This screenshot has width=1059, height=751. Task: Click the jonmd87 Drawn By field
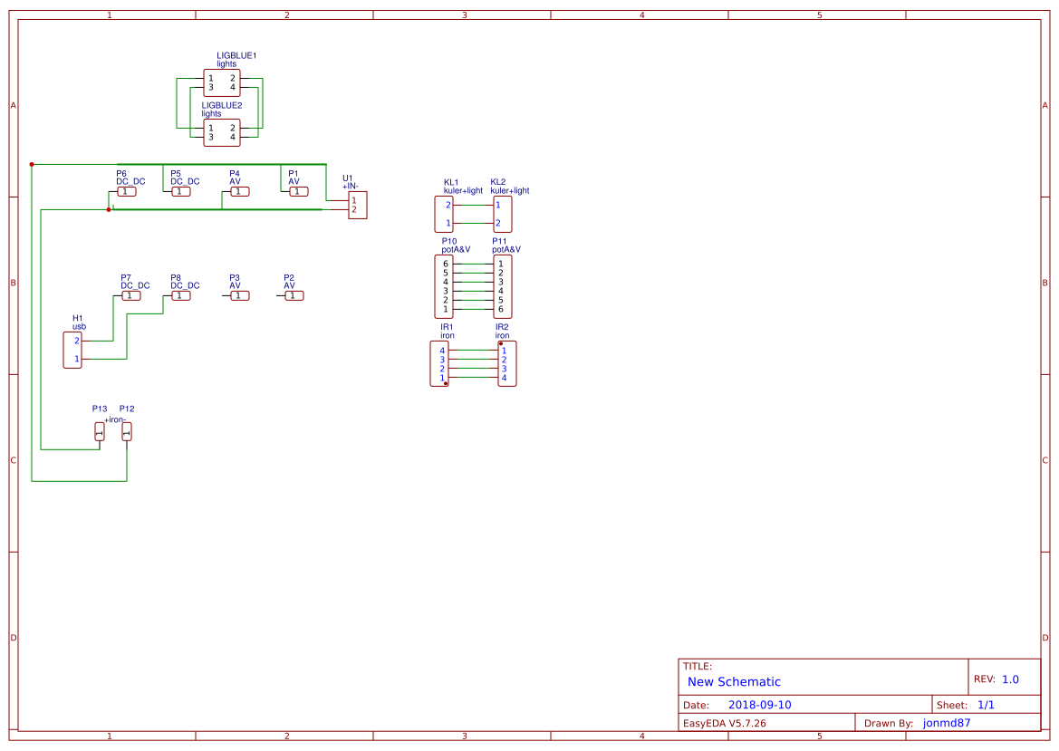click(x=945, y=722)
